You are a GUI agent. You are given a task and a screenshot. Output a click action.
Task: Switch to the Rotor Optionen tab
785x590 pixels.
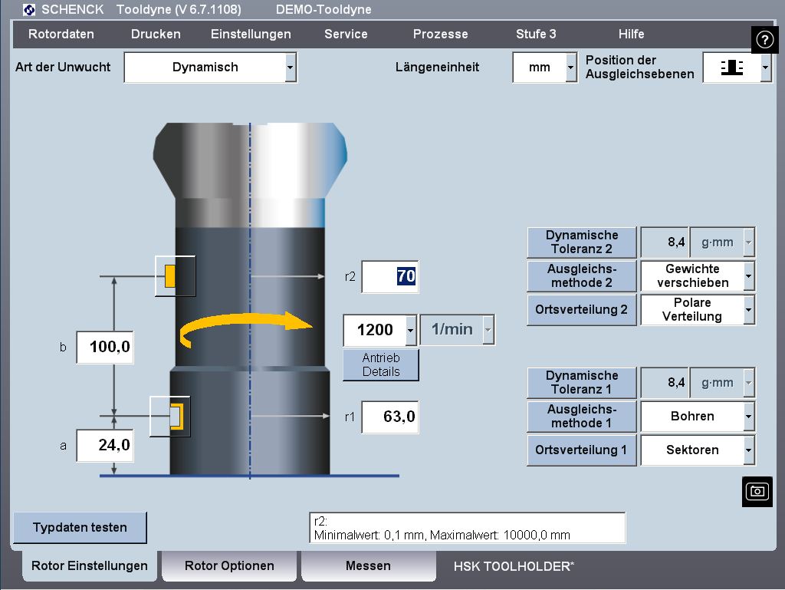(x=229, y=566)
